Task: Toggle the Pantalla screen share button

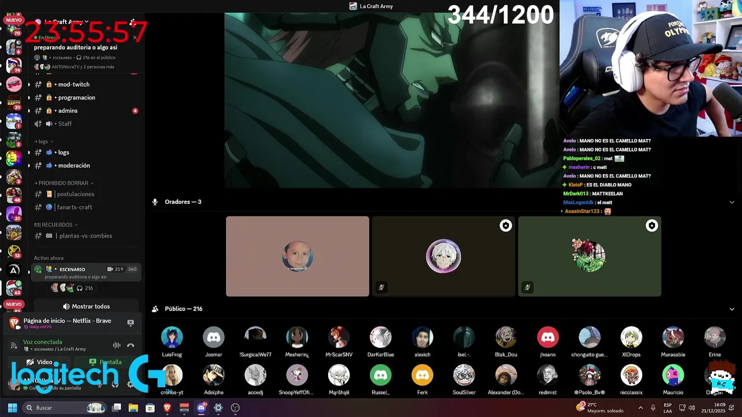Action: (106, 362)
